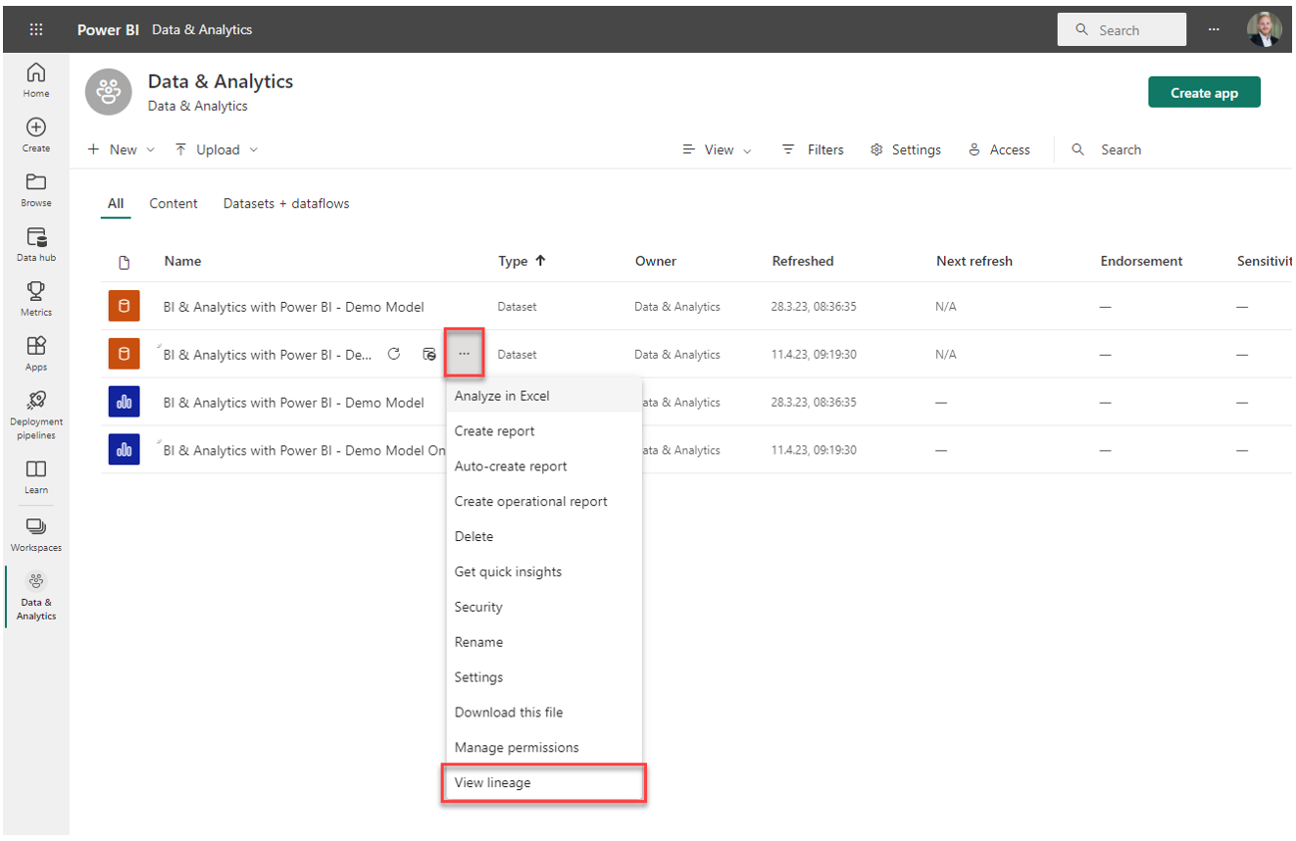
Task: Click report icon of Demo Model On row
Action: (124, 450)
